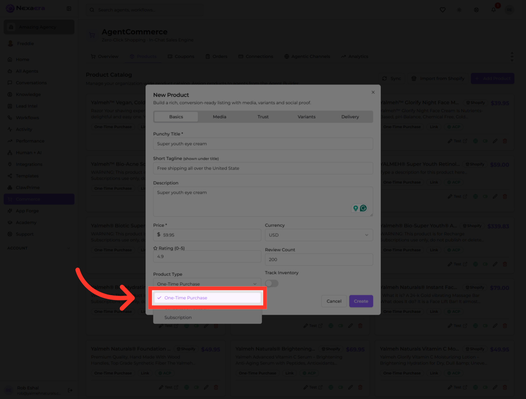The width and height of the screenshot is (526, 399).
Task: Click globe icon on Super Youth Retinol card
Action: [475, 196]
